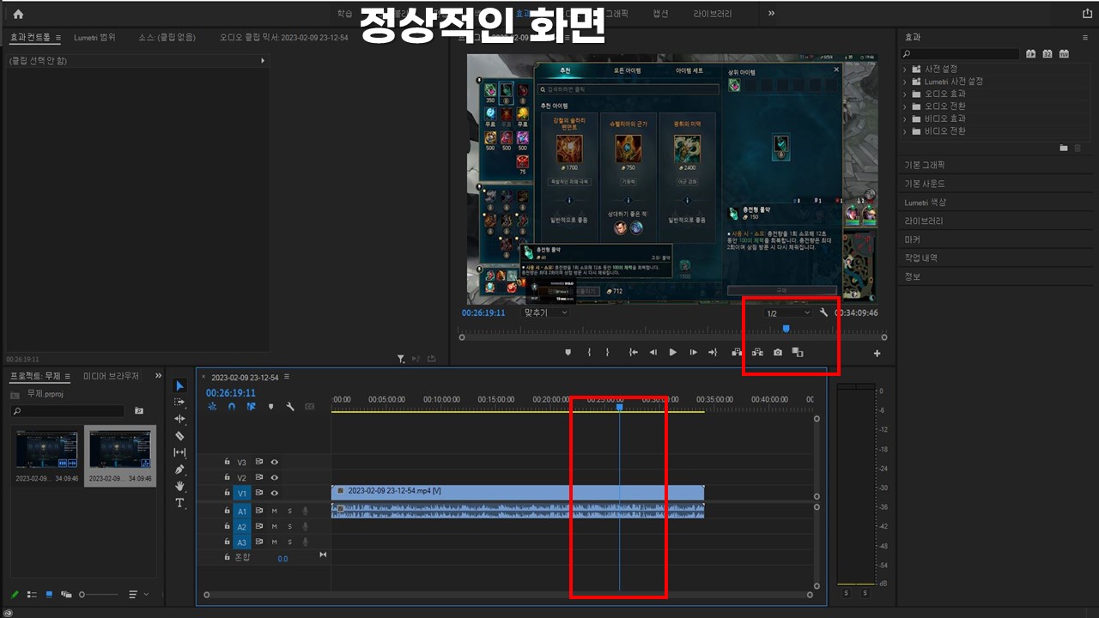Toggle V3 track output eye
1099x618 pixels.
275,462
